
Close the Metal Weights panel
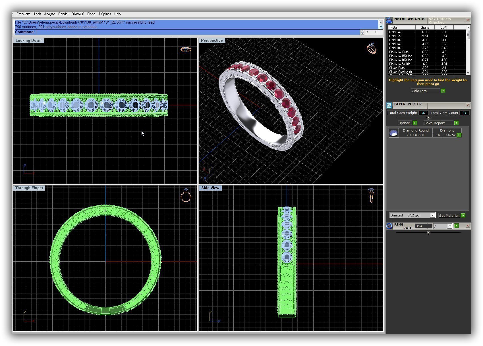tap(468, 20)
